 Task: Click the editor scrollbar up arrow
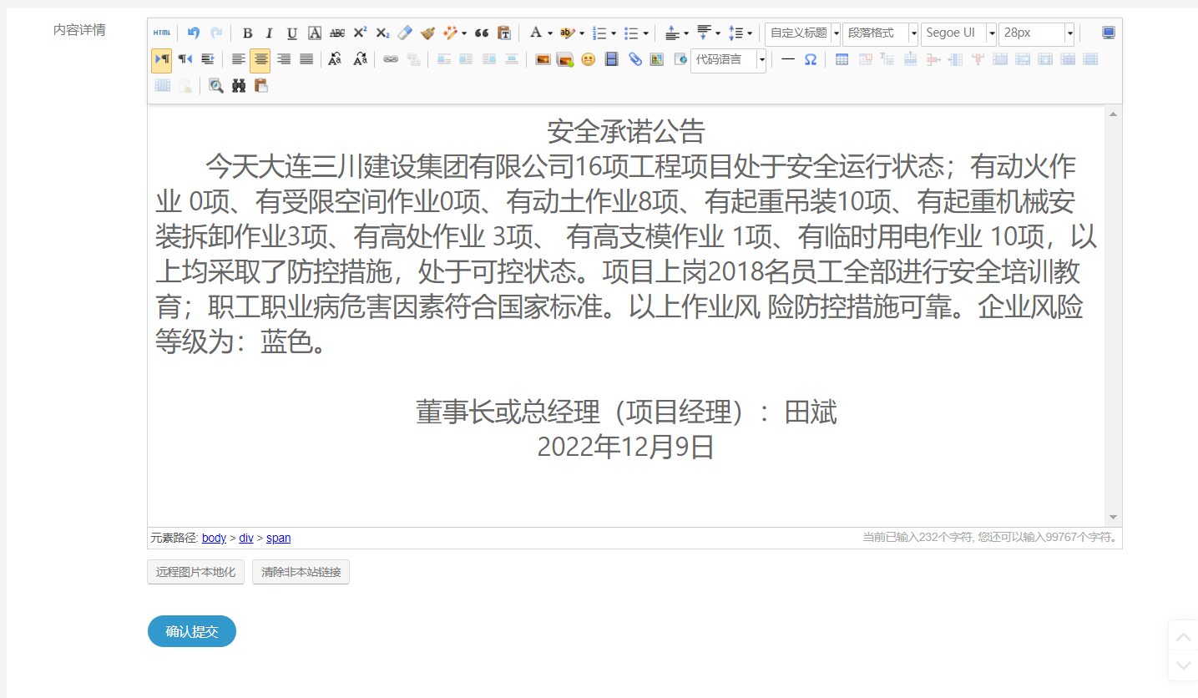[1113, 114]
